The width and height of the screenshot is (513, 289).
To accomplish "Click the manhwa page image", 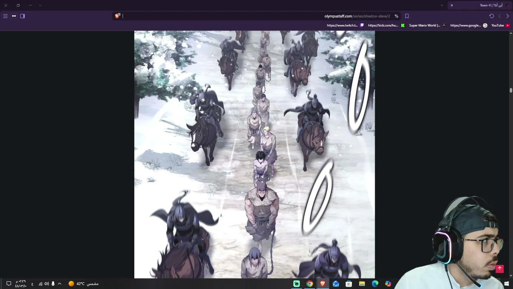I will [x=254, y=155].
